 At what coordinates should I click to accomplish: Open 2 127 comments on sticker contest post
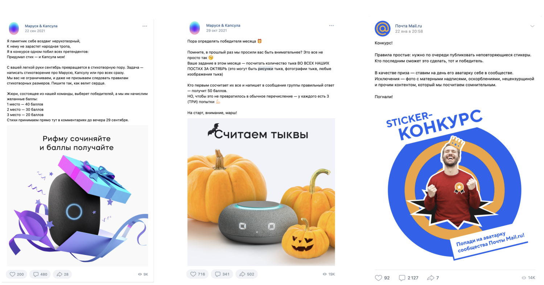tap(408, 278)
